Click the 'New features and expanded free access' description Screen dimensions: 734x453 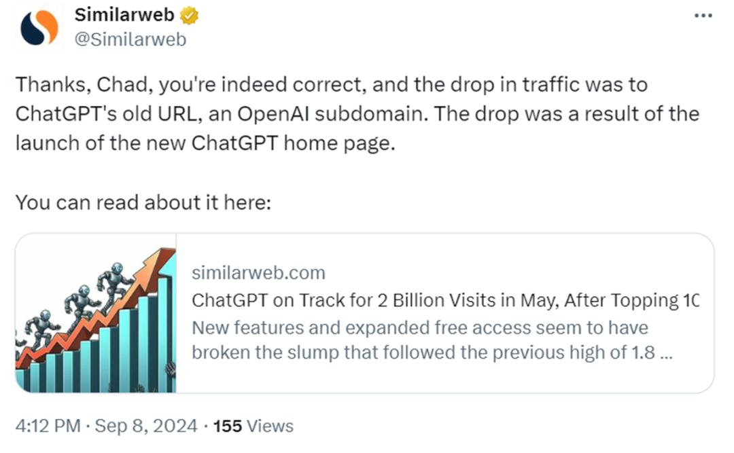click(420, 328)
